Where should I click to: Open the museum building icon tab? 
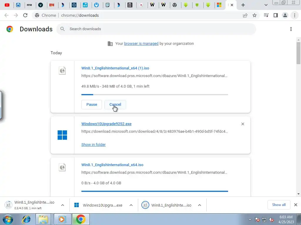point(130,5)
